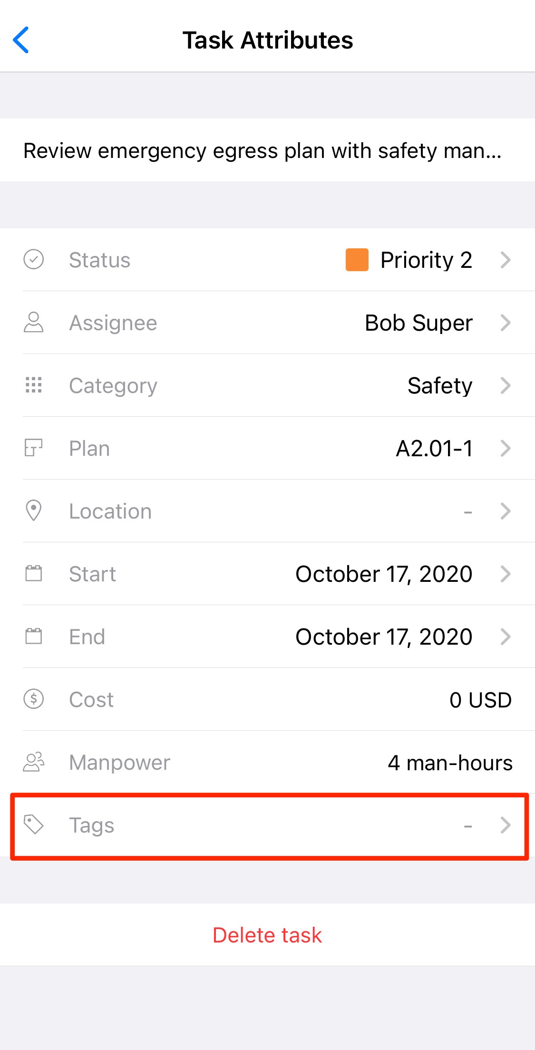535x1050 pixels.
Task: Tap the 4 man-hours value
Action: [450, 763]
